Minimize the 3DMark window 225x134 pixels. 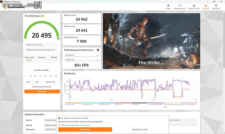point(207,1)
